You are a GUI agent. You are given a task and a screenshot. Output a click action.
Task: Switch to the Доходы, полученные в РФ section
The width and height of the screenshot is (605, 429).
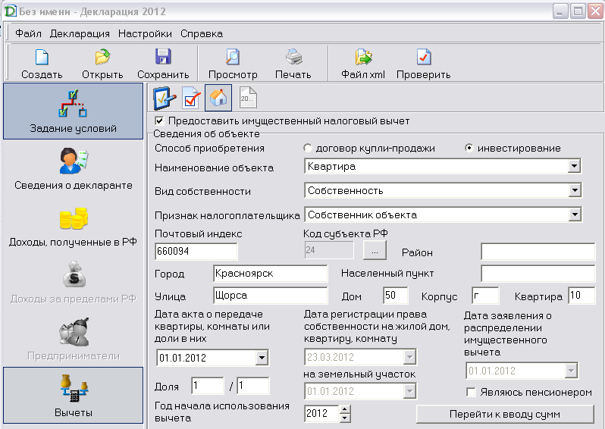[x=73, y=227]
